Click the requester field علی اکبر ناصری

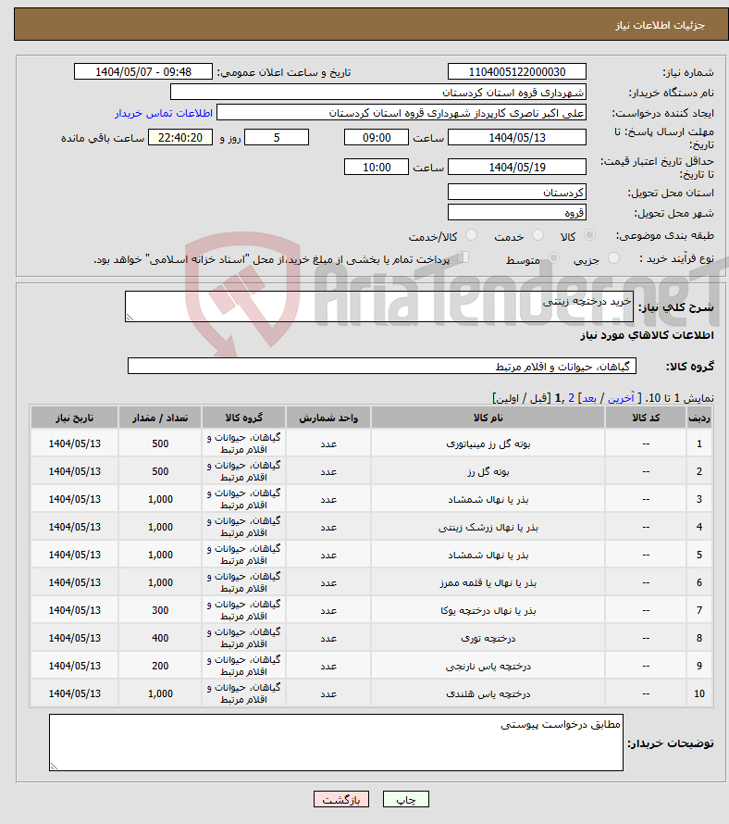coord(402,113)
